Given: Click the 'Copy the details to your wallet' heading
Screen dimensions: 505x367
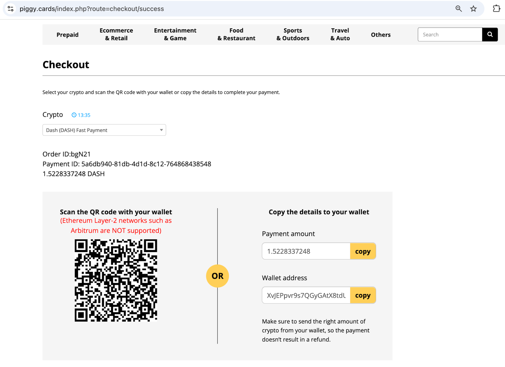Looking at the screenshot, I should coord(319,212).
